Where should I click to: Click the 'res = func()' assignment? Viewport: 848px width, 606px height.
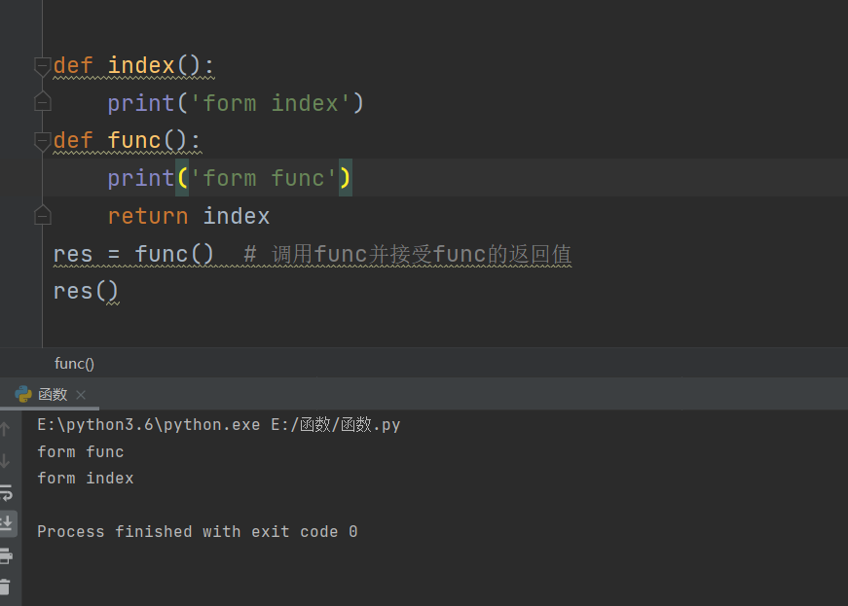(133, 254)
